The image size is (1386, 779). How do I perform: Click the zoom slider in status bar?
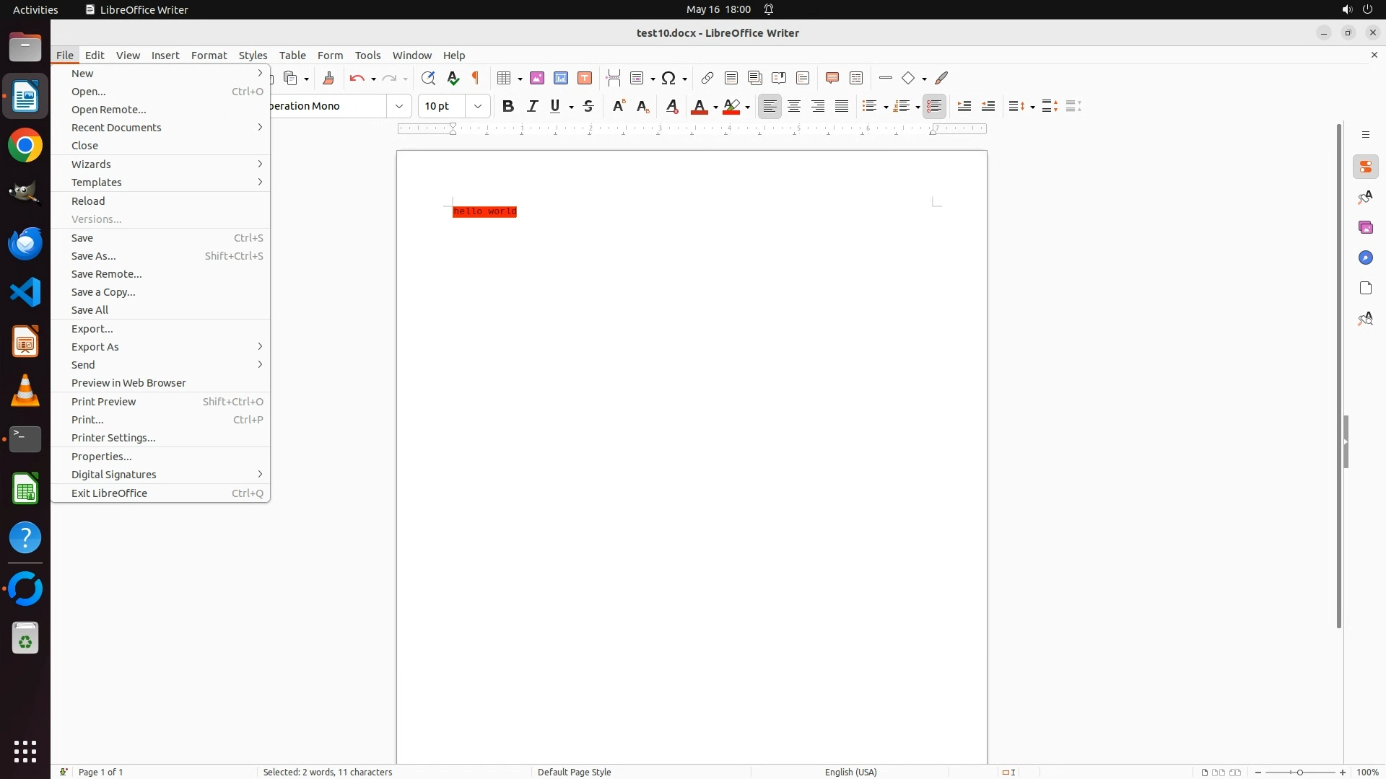tap(1299, 772)
